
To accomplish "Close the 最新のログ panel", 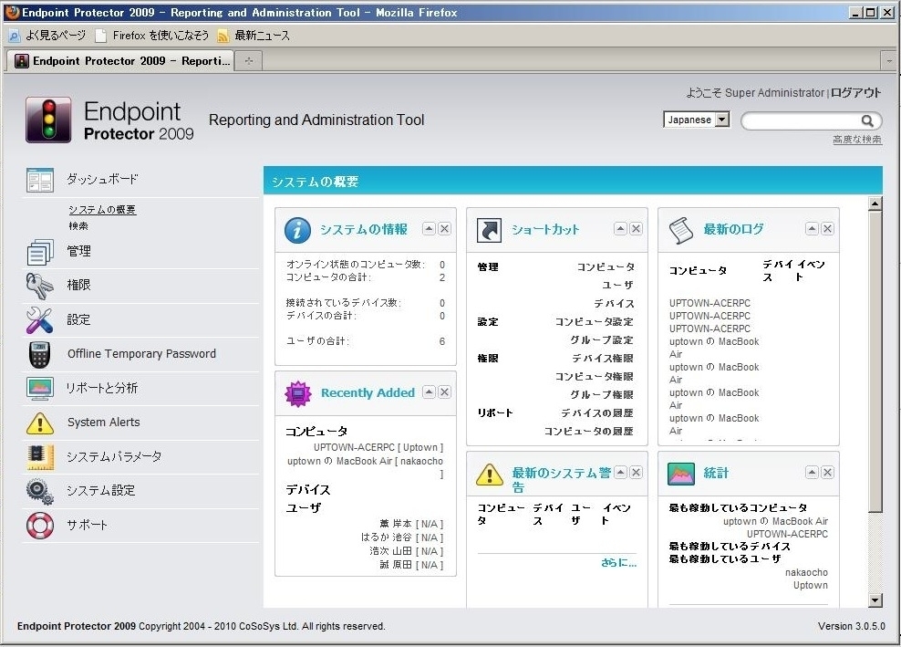I will (x=827, y=229).
